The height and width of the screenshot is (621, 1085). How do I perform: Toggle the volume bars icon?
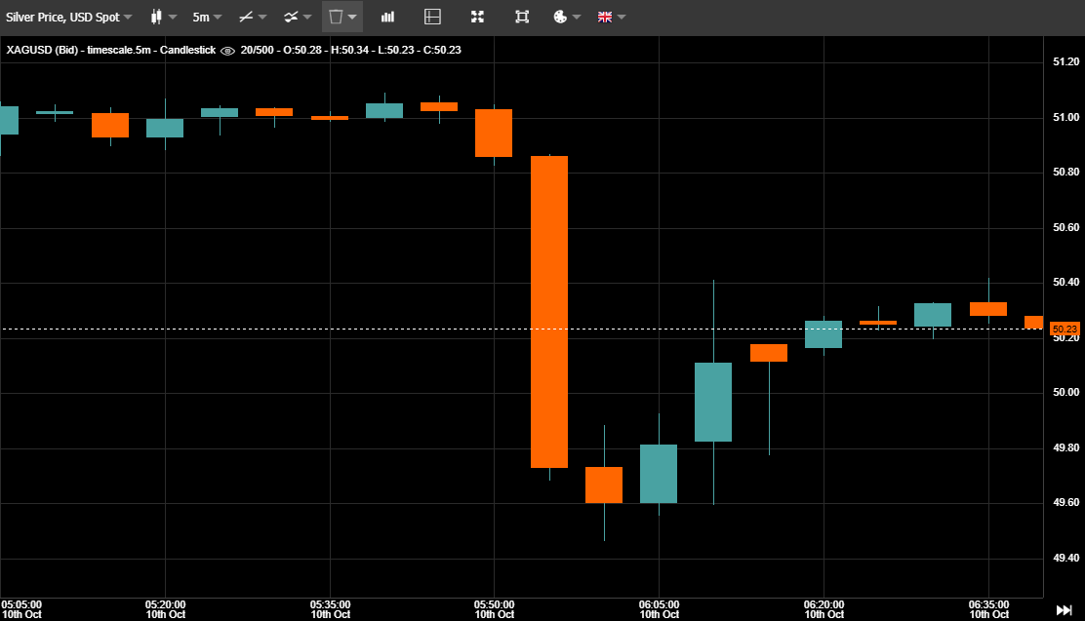(x=387, y=17)
